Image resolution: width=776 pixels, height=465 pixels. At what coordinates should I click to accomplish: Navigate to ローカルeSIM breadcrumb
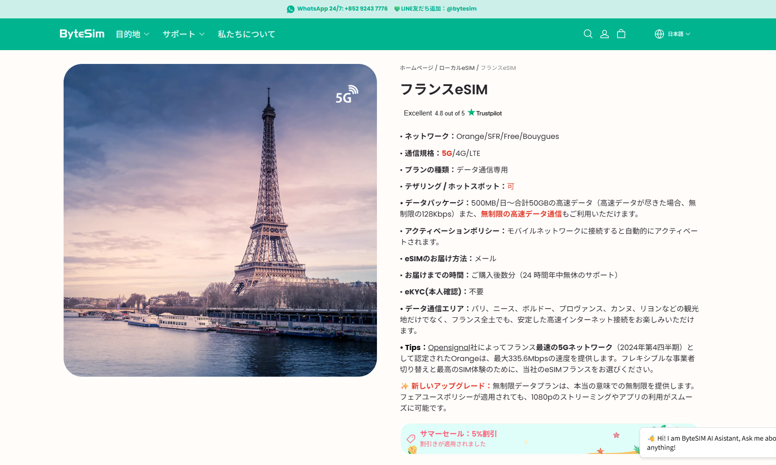click(x=457, y=68)
